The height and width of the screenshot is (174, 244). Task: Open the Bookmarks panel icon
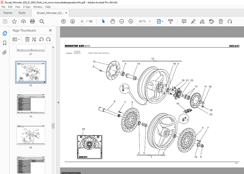coord(5,43)
